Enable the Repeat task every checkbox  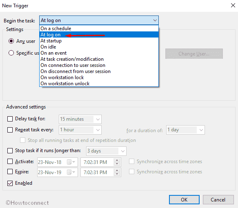(x=10, y=130)
